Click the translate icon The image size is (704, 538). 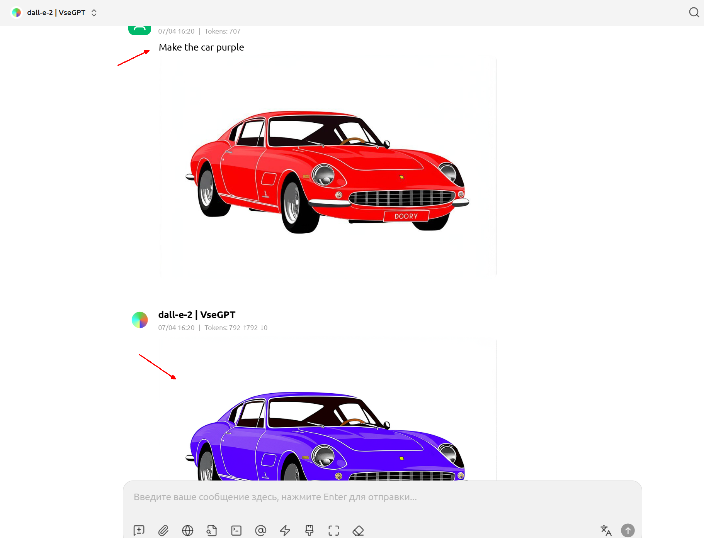[x=606, y=530]
